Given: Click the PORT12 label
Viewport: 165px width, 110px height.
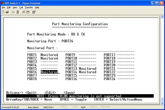Looking at the screenshot, I should click(71, 65).
